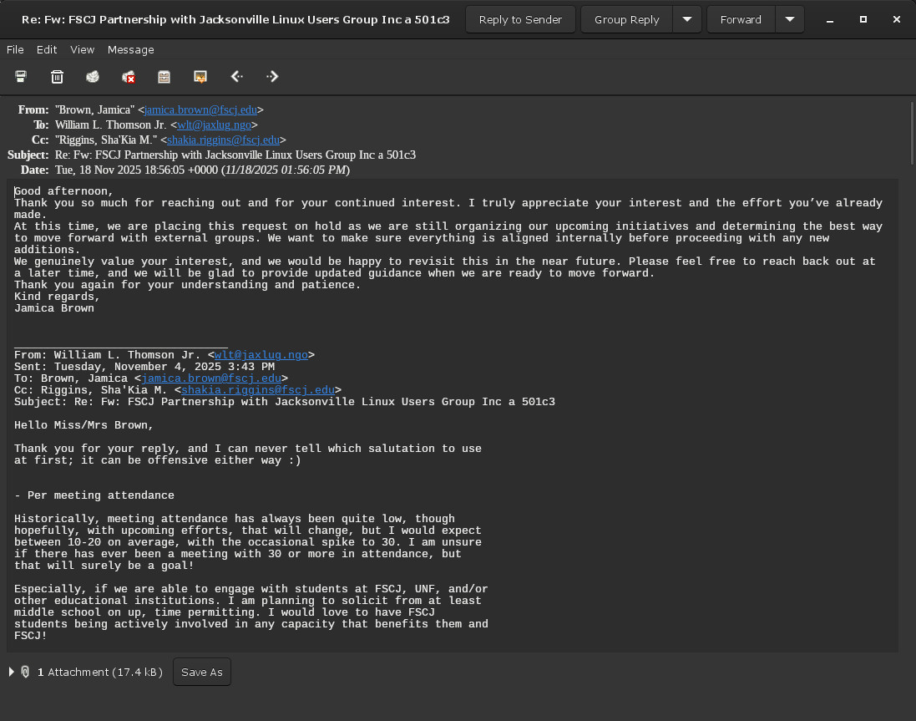Print this email using the printer icon
The image size is (916, 721).
(21, 77)
